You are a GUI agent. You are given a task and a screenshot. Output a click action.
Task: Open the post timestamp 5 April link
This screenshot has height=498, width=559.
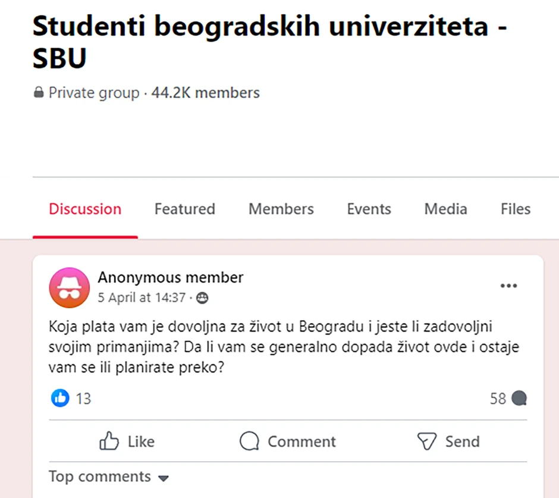143,298
